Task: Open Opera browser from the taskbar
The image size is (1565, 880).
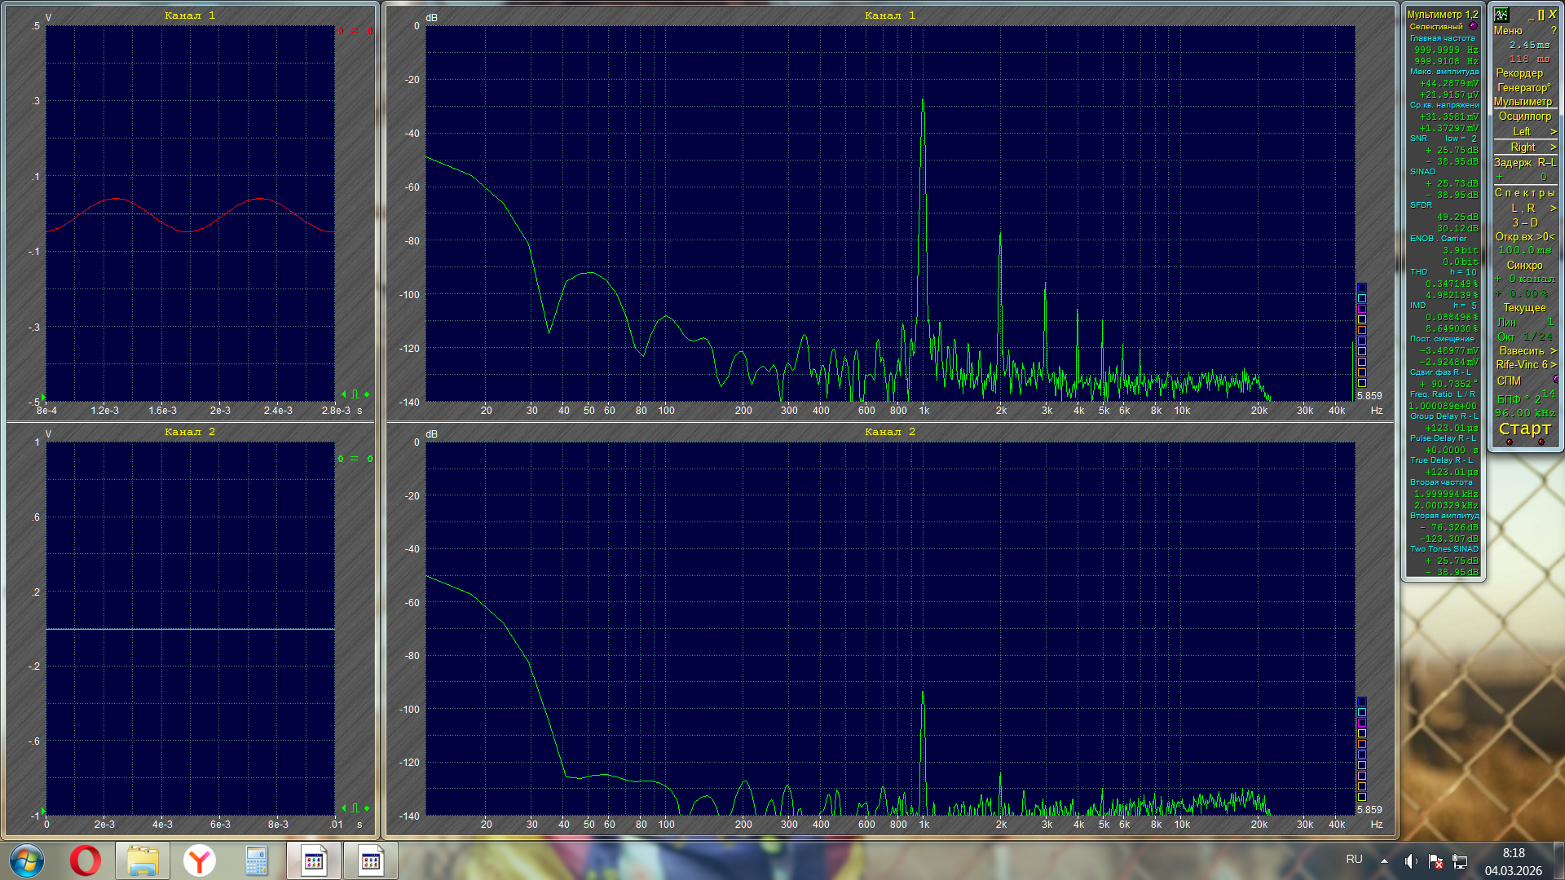Action: coord(85,861)
